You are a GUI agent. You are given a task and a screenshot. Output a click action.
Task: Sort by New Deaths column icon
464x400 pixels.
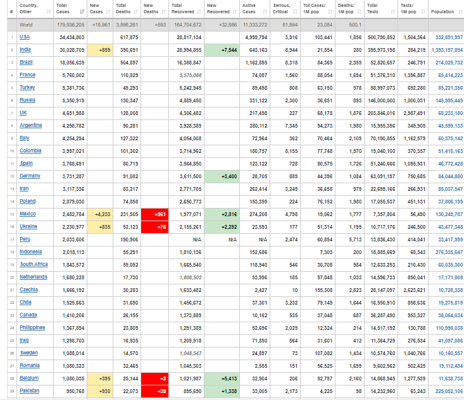click(x=164, y=12)
